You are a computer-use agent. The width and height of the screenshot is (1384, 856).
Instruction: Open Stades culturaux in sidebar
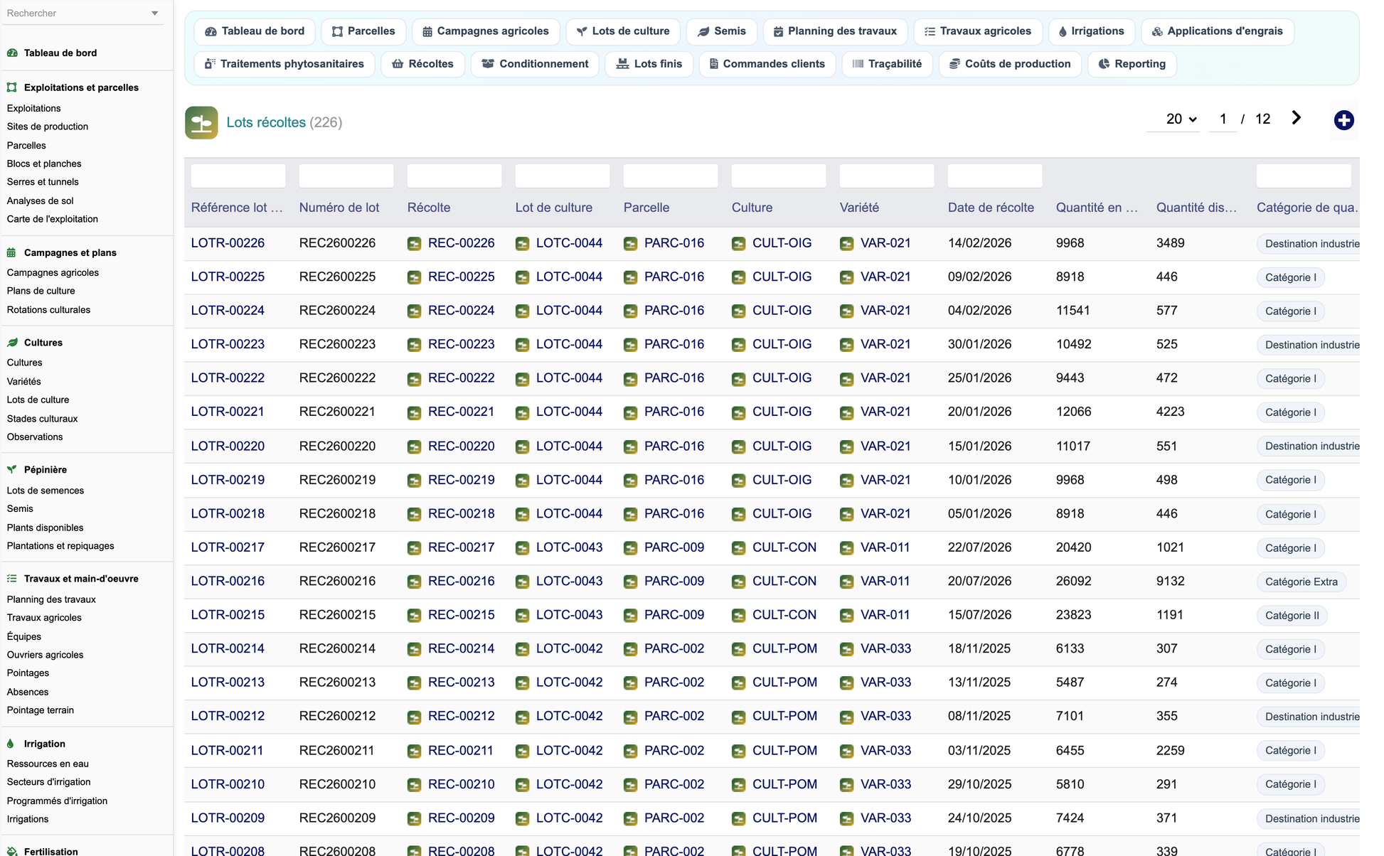click(42, 419)
